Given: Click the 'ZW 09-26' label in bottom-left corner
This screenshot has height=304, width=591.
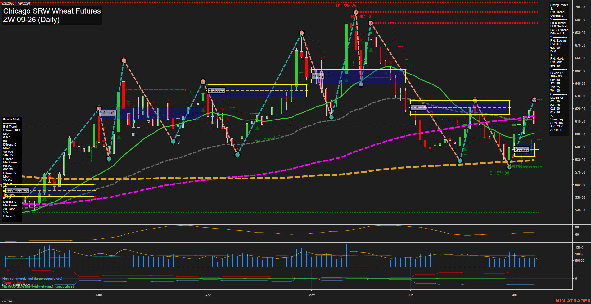Looking at the screenshot, I should tap(8, 301).
